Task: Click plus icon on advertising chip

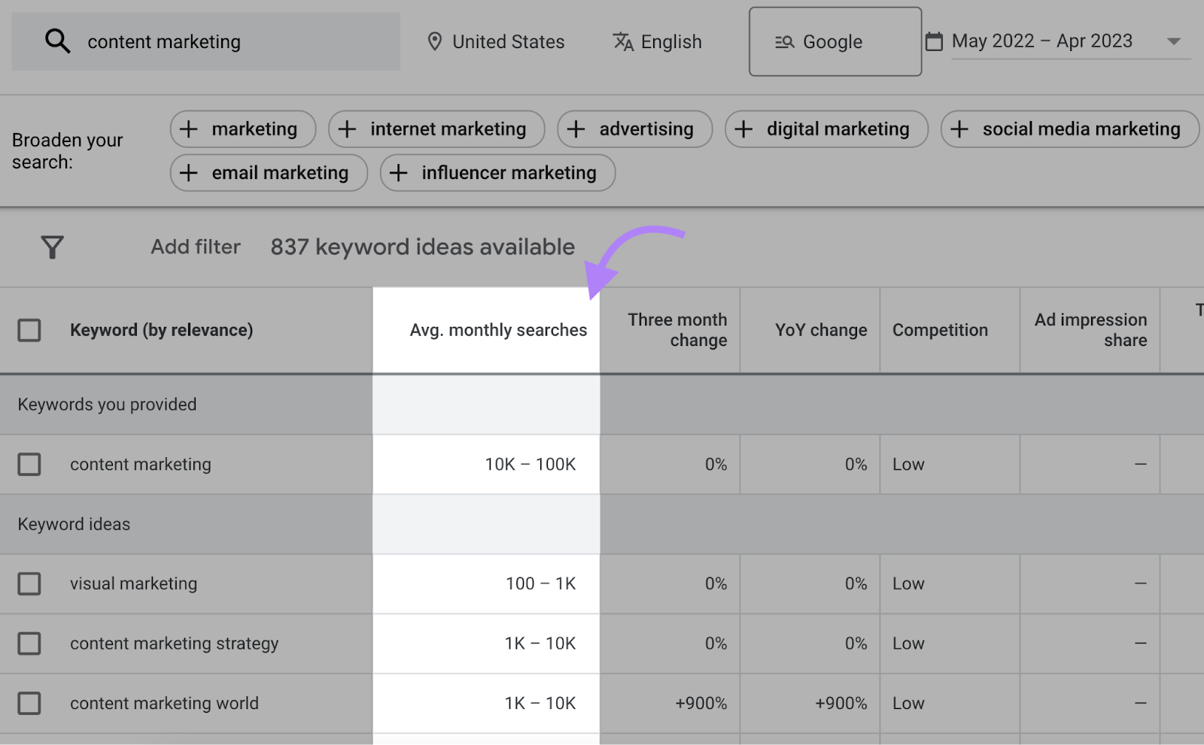Action: tap(576, 129)
